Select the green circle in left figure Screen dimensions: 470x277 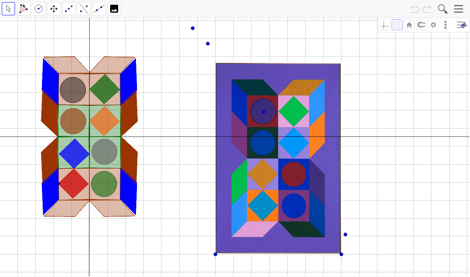point(104,184)
